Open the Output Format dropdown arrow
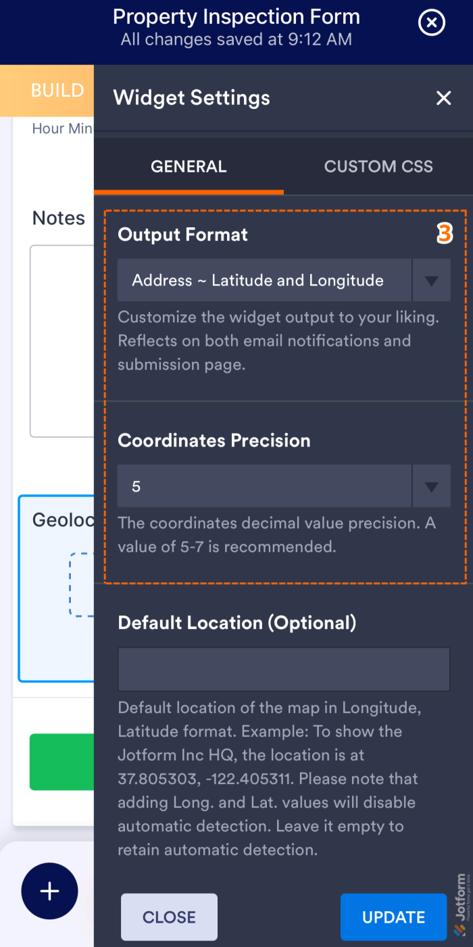 click(x=431, y=279)
